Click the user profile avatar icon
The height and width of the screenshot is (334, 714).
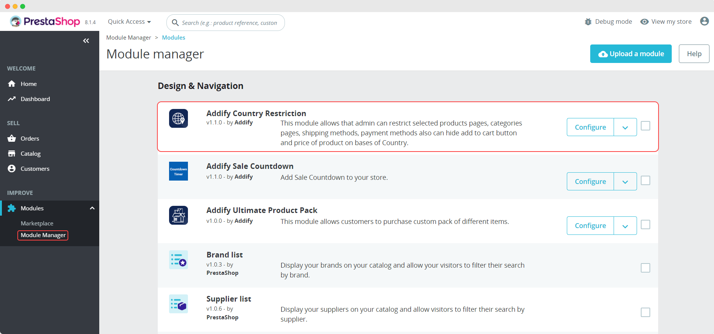tap(704, 21)
